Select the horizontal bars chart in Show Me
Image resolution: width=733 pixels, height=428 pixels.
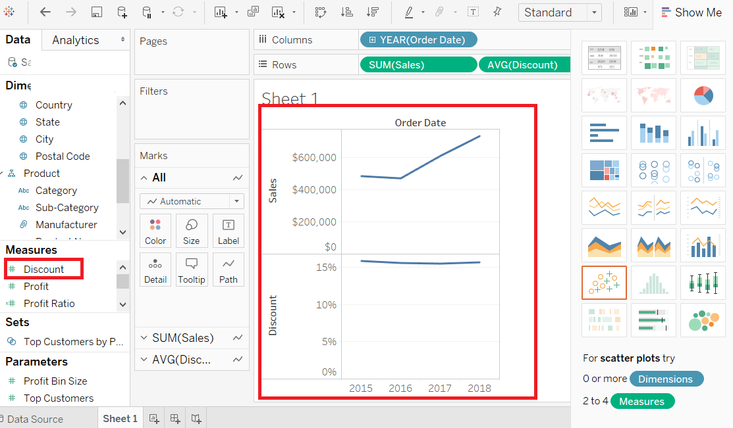604,133
